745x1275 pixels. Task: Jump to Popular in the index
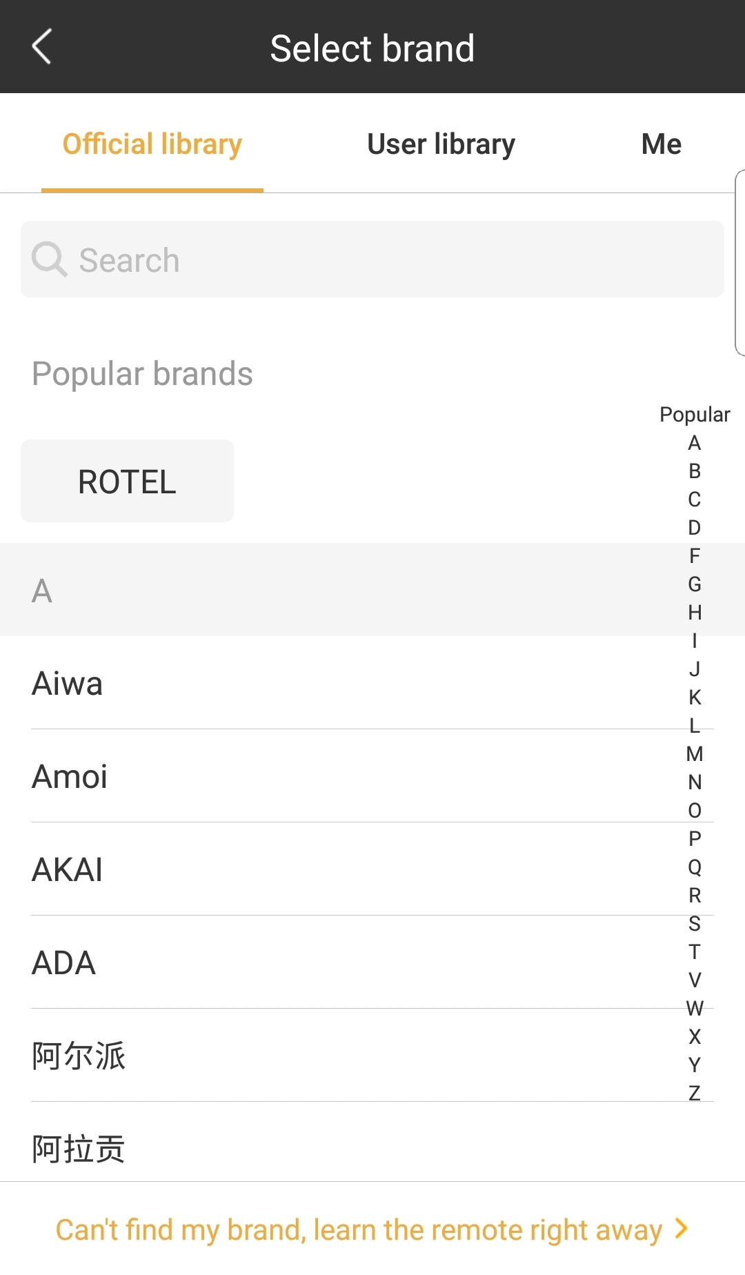pyautogui.click(x=694, y=415)
